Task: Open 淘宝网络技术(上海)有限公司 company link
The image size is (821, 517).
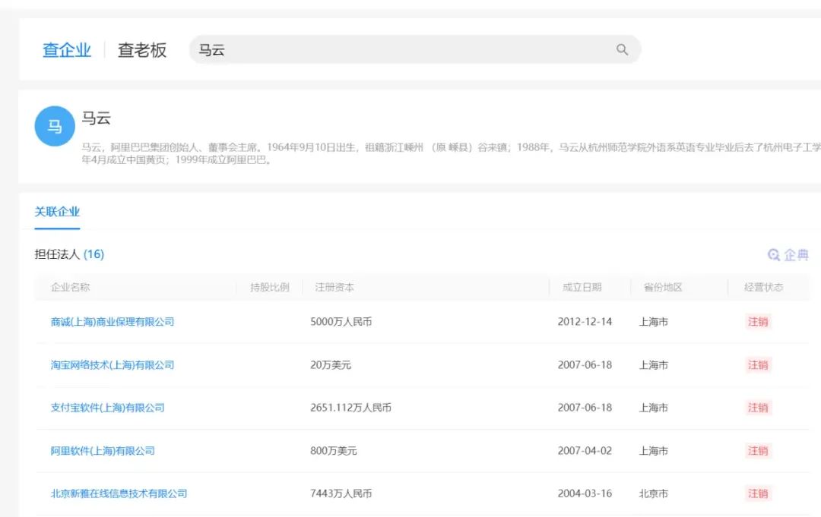Action: (x=113, y=365)
